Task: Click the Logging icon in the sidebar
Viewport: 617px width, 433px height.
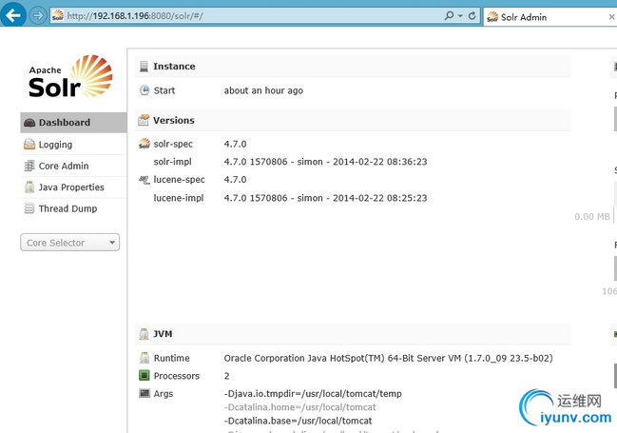Action: click(x=29, y=145)
